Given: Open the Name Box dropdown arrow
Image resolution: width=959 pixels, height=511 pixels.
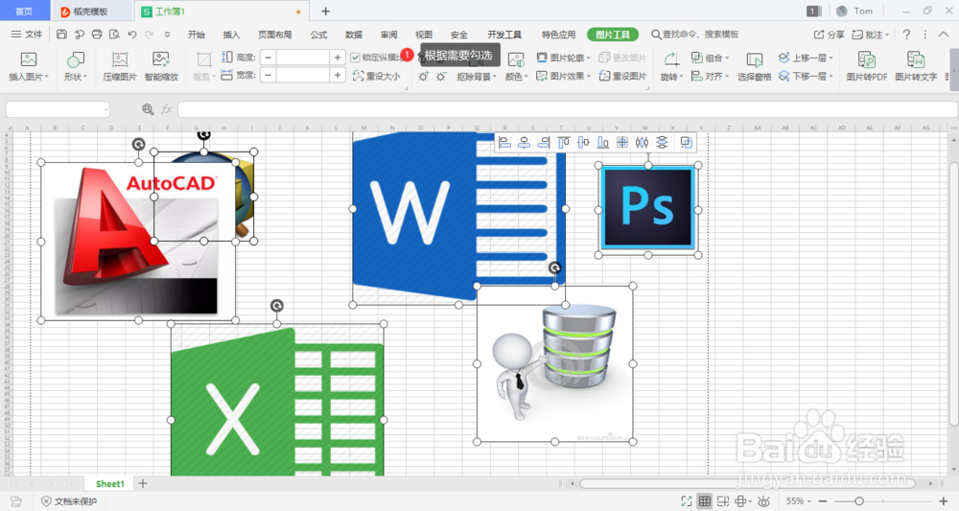Looking at the screenshot, I should tap(105, 110).
